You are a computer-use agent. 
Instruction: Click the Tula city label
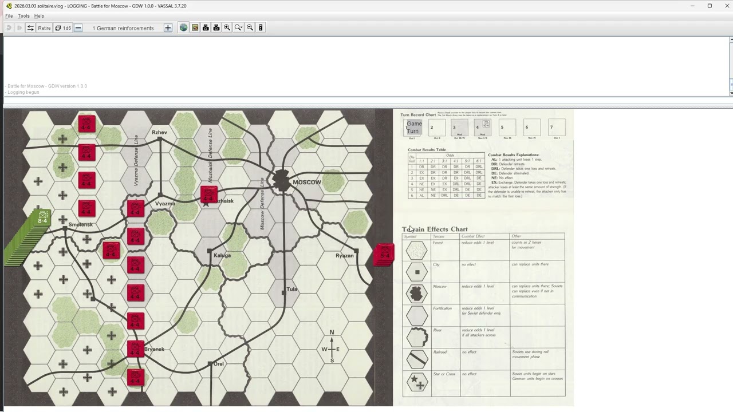point(292,289)
